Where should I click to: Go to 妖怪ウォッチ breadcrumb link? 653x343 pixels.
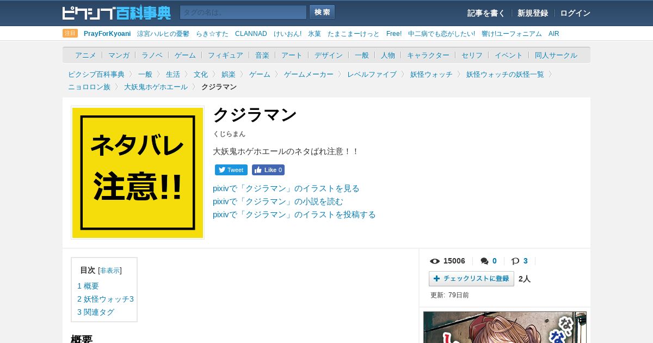[432, 74]
